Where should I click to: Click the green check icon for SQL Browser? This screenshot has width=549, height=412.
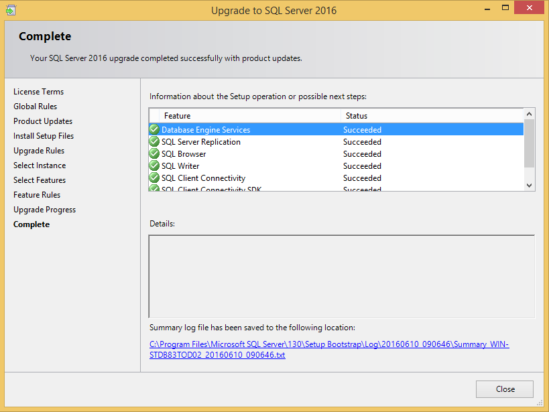tap(154, 153)
